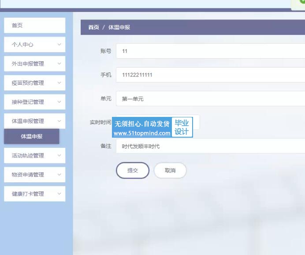Expand the 个人中心 chevron arrow
The width and height of the screenshot is (305, 255).
click(60, 45)
